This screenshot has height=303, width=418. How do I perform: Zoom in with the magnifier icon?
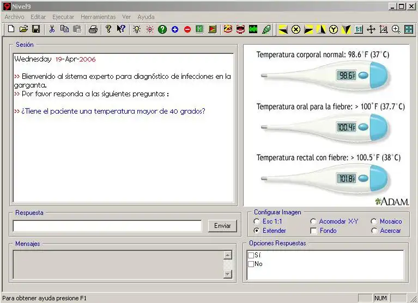396,29
